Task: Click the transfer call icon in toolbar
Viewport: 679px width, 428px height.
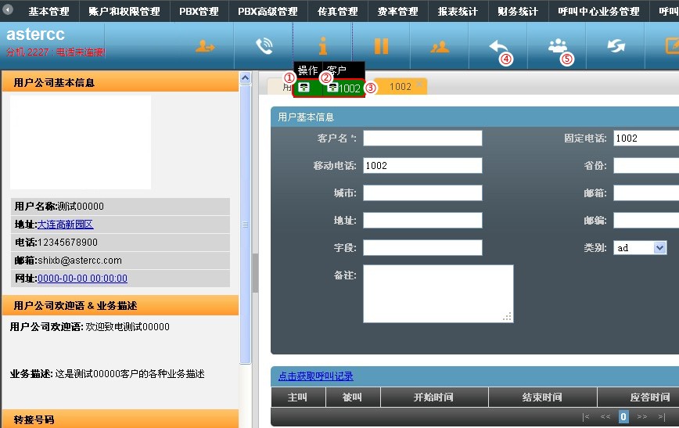Action: coord(205,46)
